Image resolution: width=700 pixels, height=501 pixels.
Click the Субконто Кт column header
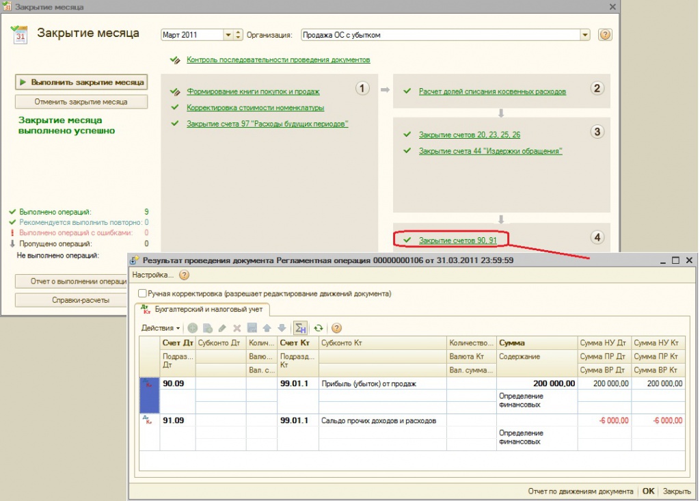pyautogui.click(x=383, y=343)
